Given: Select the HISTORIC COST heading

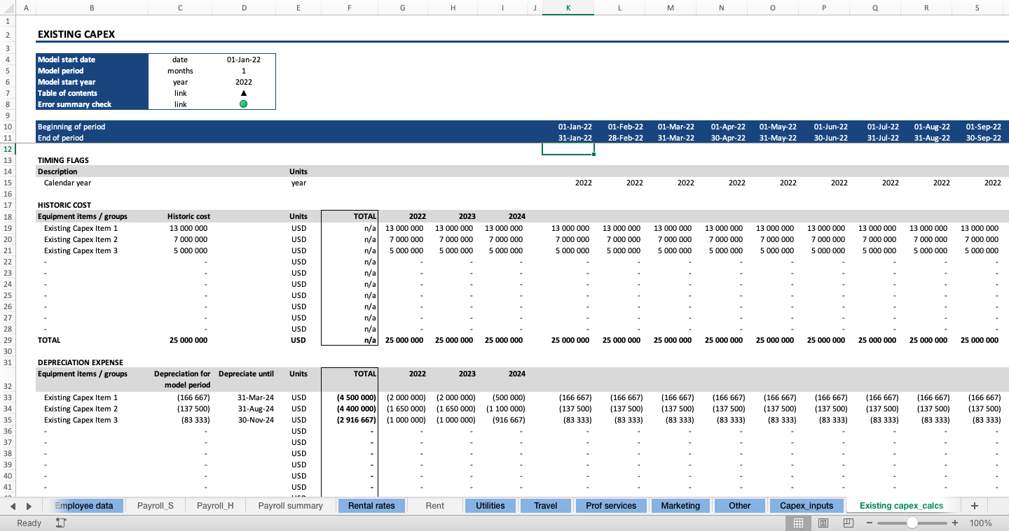Looking at the screenshot, I should click(x=64, y=205).
